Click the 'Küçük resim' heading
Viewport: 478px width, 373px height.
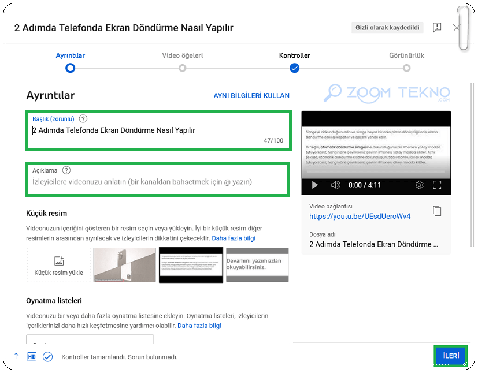coord(47,213)
